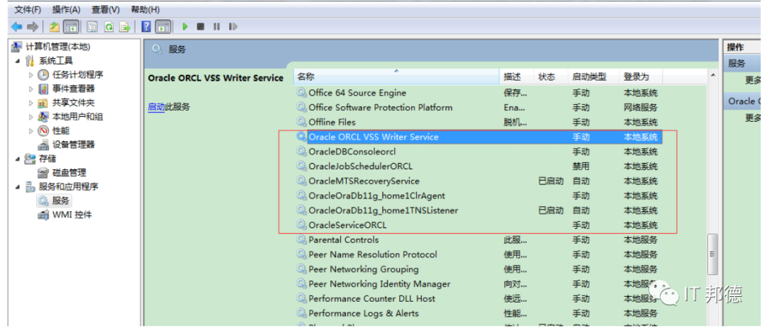Select OracleMTSRecoveryService row

pos(479,181)
